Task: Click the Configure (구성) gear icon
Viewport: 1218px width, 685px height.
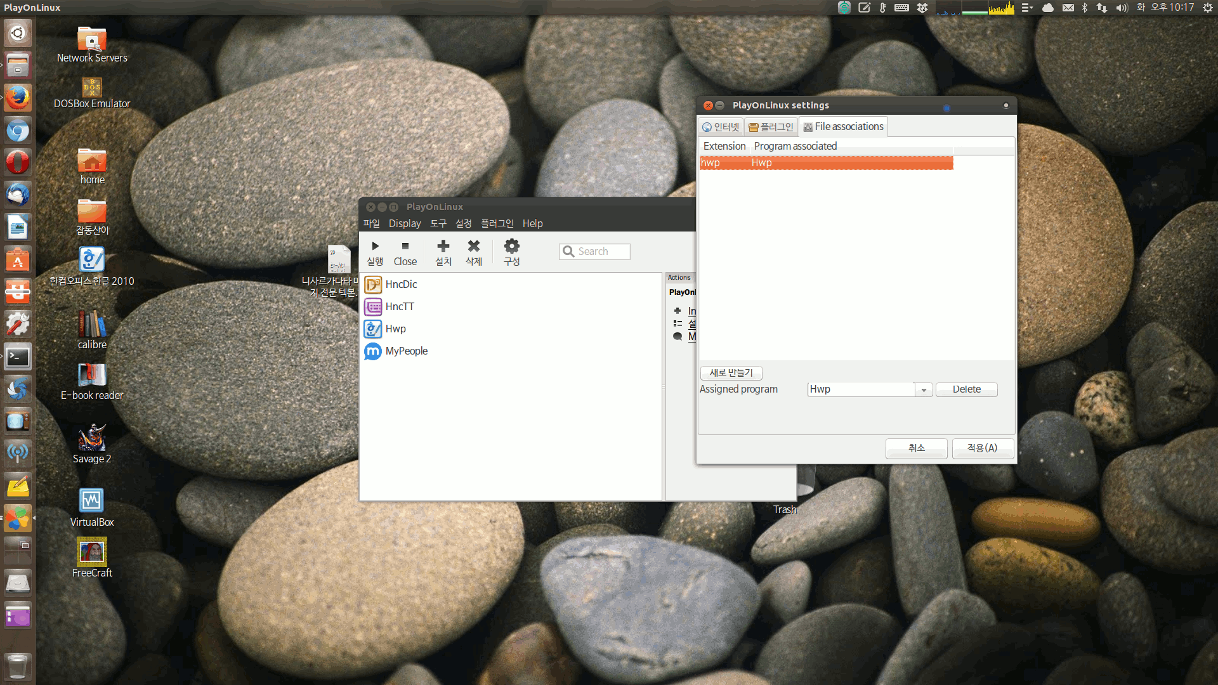Action: click(x=512, y=246)
